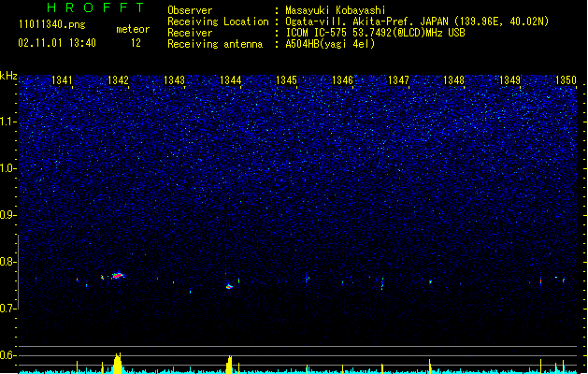Click the meteor label
This screenshot has width=588, height=374.
(133, 29)
